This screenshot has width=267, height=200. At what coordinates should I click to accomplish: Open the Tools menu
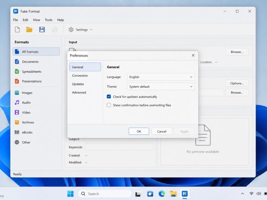48,20
